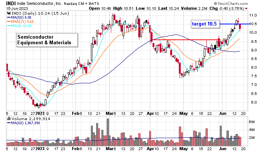This screenshot has height=152, width=263.
Task: Click the 11.0 price axis label
Action: pos(253,15)
